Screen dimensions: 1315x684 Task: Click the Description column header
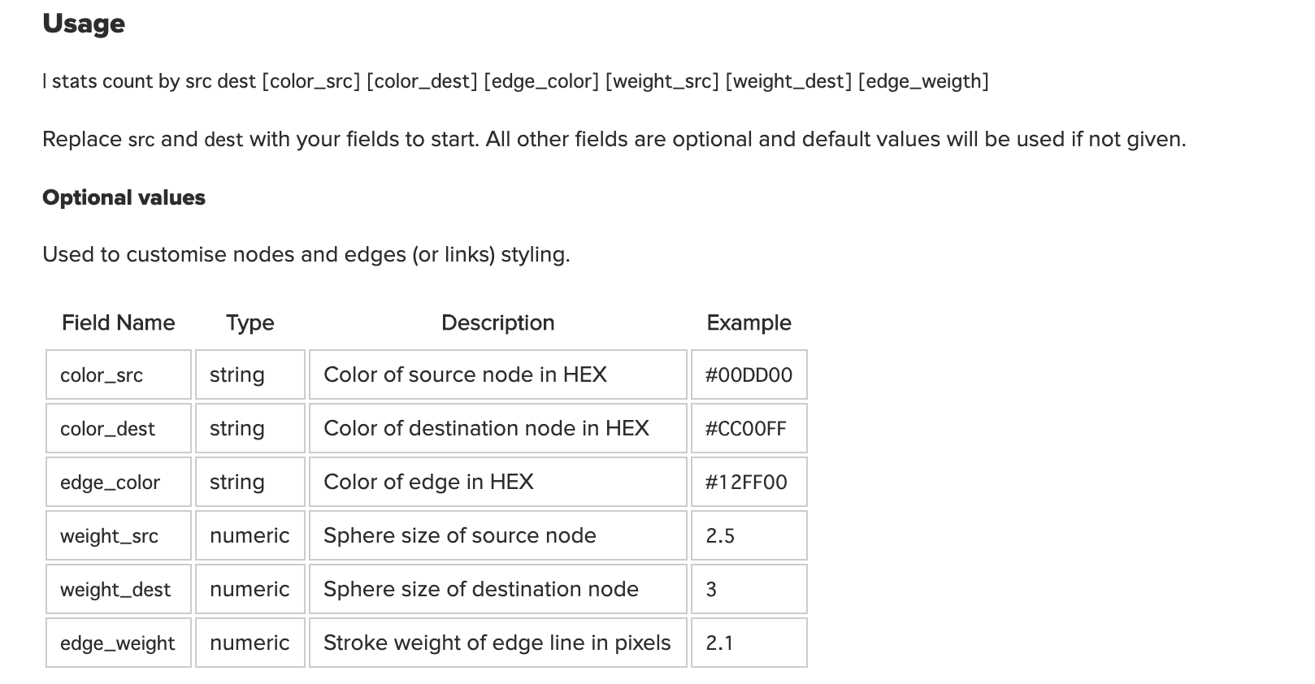[498, 323]
